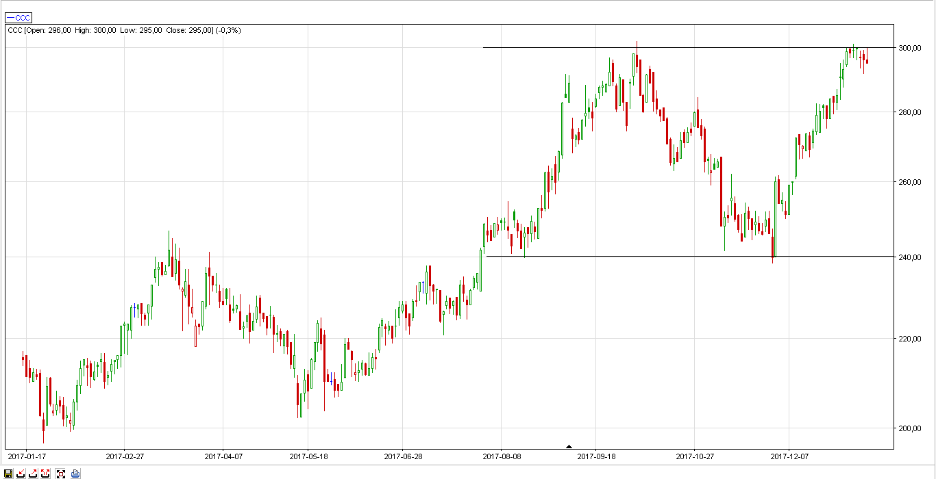Click the red down-left arrow import icon

(21, 473)
